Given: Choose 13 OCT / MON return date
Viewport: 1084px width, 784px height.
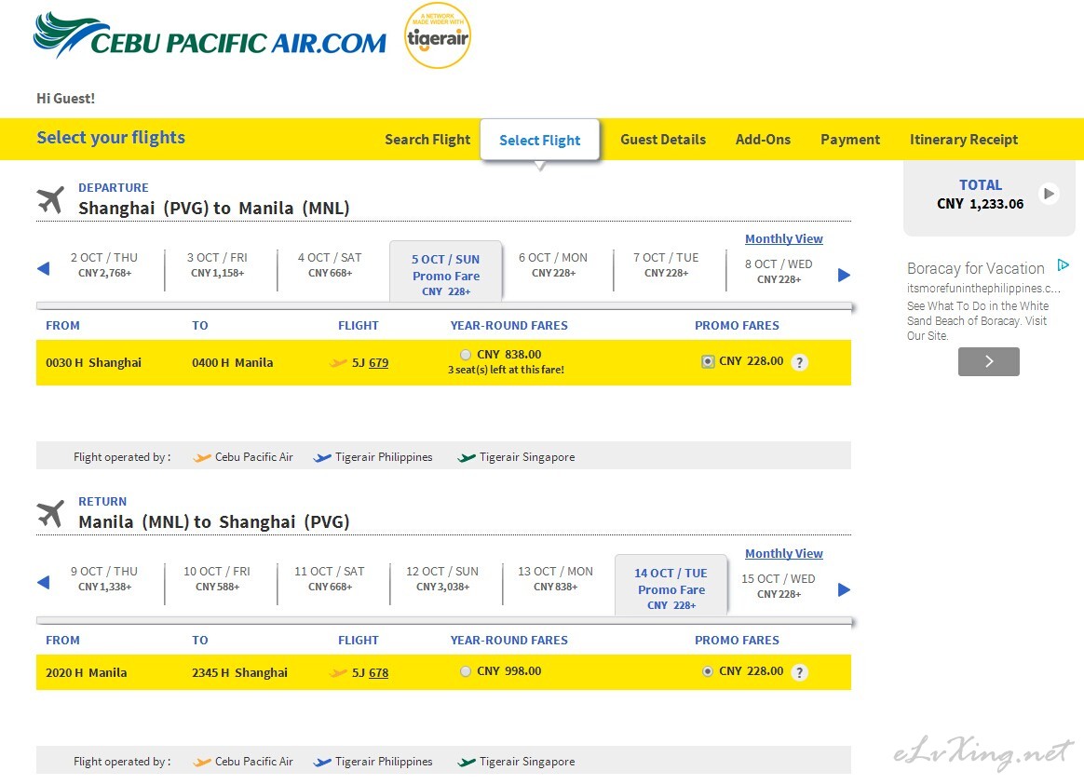Looking at the screenshot, I should point(555,578).
